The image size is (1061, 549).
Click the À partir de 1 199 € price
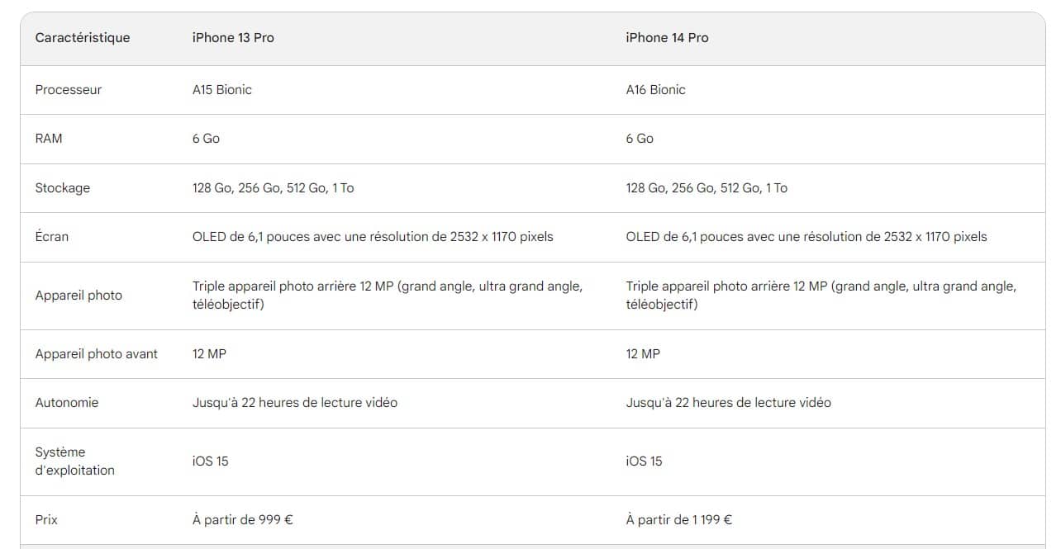(x=678, y=520)
